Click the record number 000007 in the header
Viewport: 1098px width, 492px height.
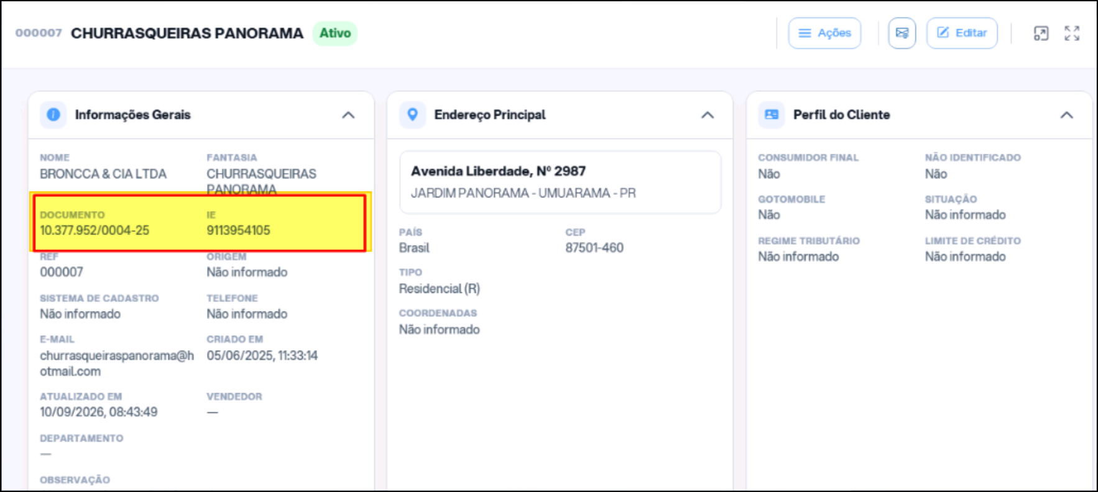(x=39, y=33)
